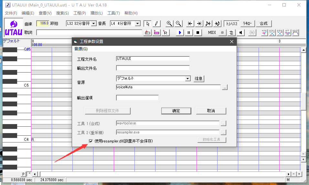Start playback with blue play button
This screenshot has height=185, width=309.
tap(180, 33)
